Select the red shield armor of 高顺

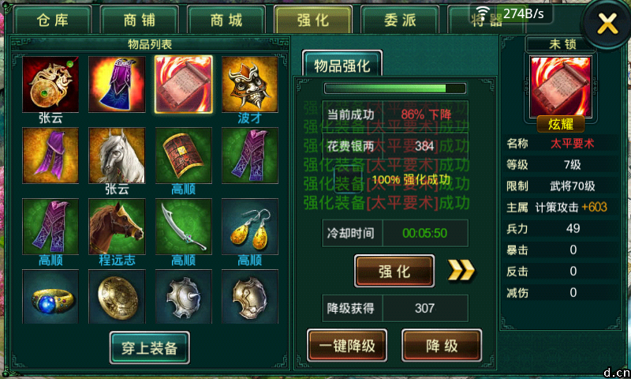tap(184, 156)
